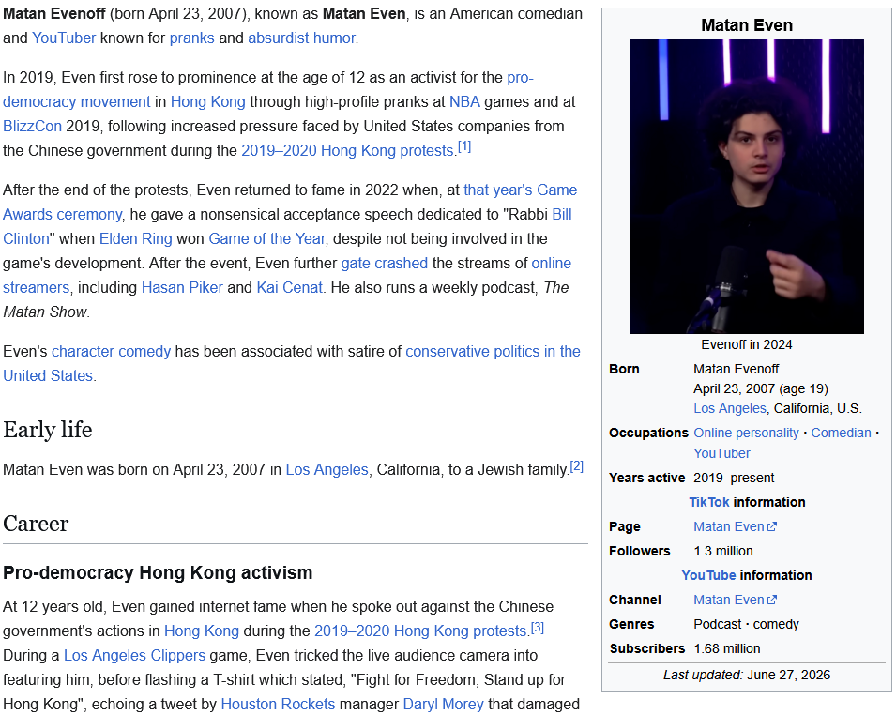Click the '1.68 million' subscribers value
The image size is (896, 715).
click(727, 649)
